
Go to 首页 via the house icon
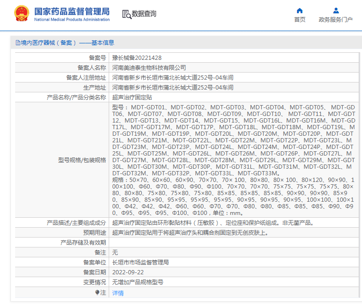pyautogui.click(x=300, y=10)
